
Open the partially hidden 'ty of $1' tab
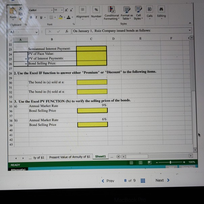(39, 158)
